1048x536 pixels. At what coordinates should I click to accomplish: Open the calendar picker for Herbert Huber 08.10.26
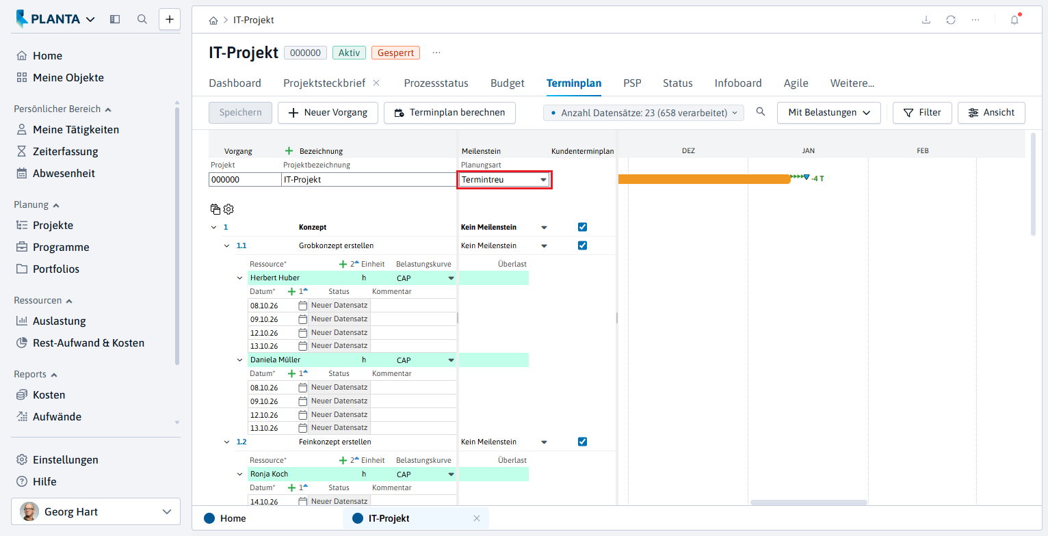303,306
